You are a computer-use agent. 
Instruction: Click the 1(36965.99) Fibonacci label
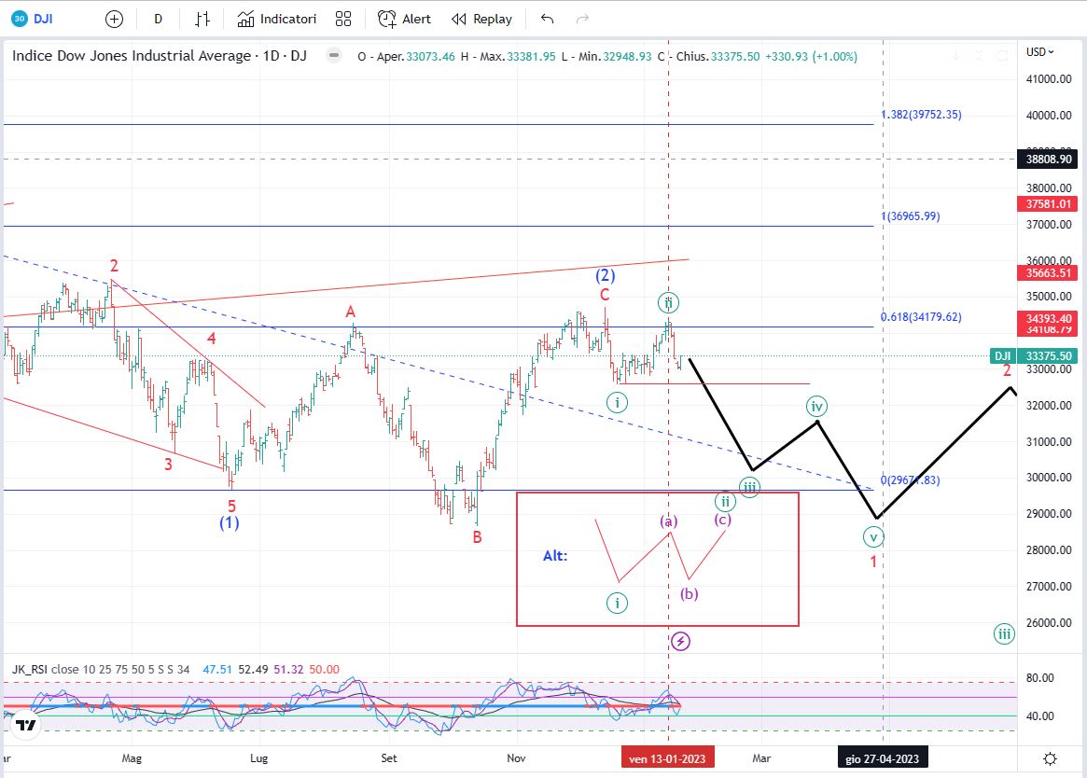tap(911, 216)
